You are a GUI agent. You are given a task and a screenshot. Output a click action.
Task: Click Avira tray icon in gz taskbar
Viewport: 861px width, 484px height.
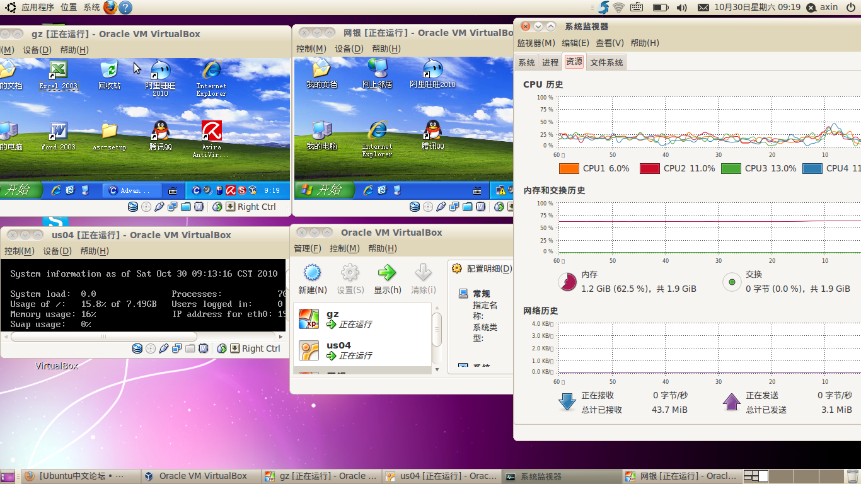(231, 190)
